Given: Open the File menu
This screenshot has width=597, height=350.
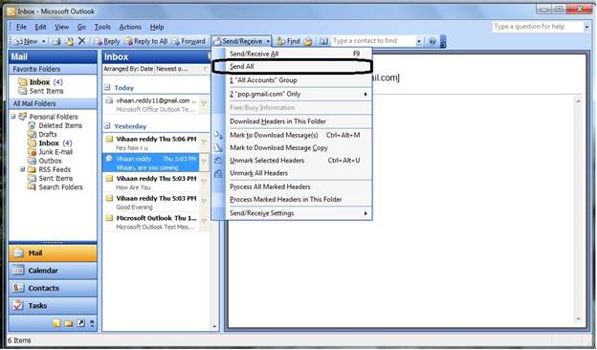Looking at the screenshot, I should click(x=21, y=27).
